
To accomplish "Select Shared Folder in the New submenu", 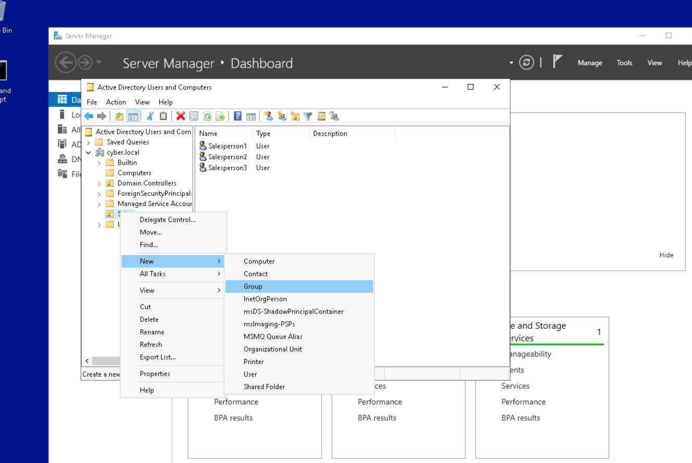I will (299, 386).
